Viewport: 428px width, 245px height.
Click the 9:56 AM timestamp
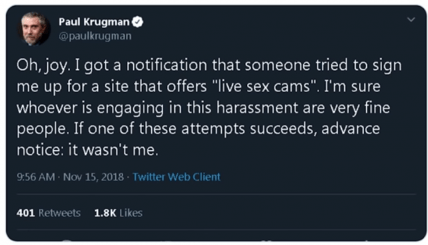click(36, 177)
